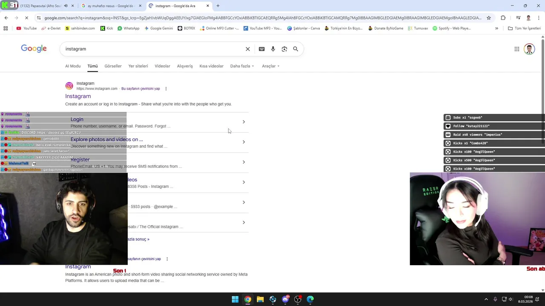Open the on-screen keyboard input tool
545x306 pixels.
click(261, 49)
